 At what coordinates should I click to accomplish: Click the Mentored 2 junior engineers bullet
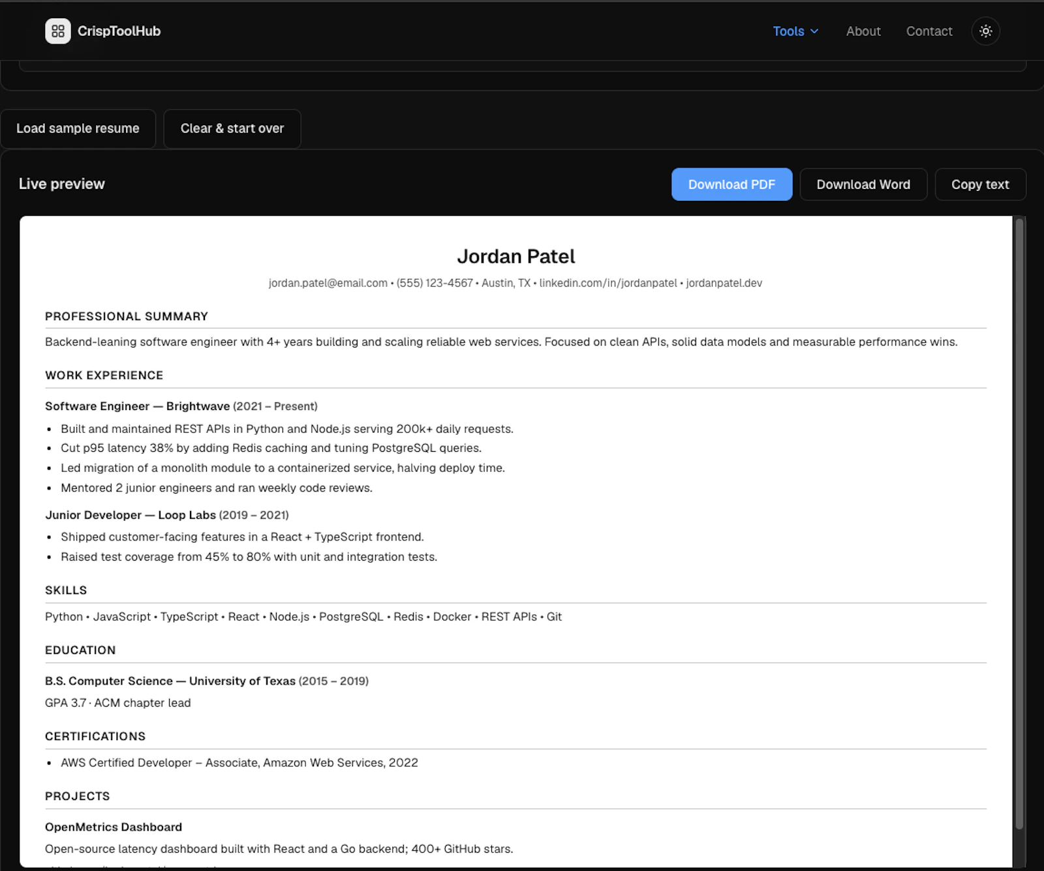coord(217,488)
